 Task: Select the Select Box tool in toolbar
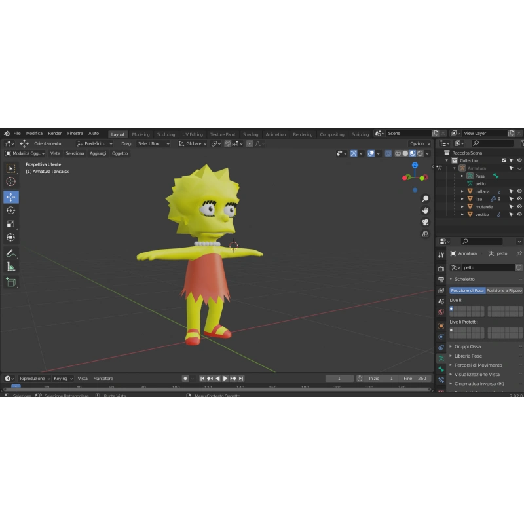point(11,168)
